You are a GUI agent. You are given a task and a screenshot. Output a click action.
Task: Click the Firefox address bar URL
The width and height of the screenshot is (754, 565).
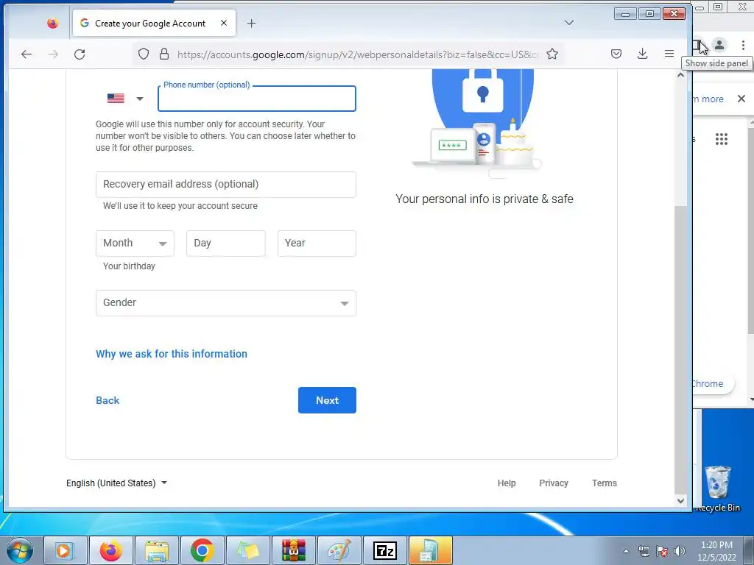coord(358,54)
